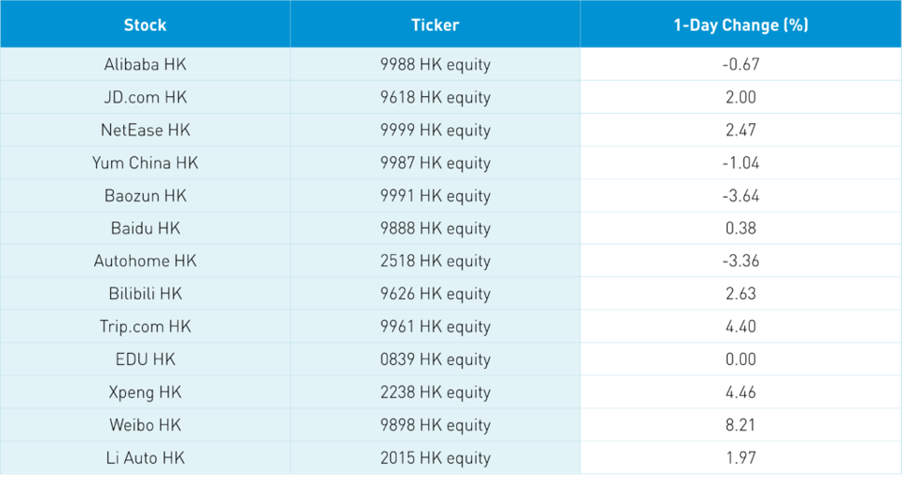The height and width of the screenshot is (478, 902).
Task: Select the EDU HK stock cell
Action: pyautogui.click(x=145, y=359)
